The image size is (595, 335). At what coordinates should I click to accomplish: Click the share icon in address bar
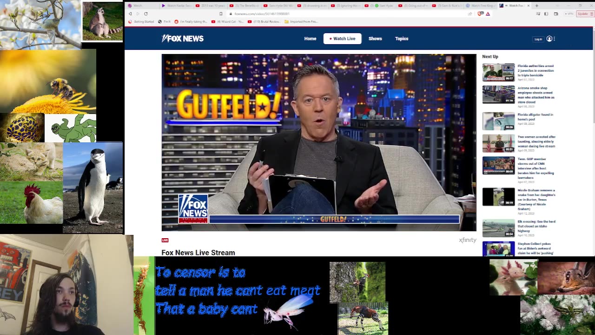tap(470, 14)
